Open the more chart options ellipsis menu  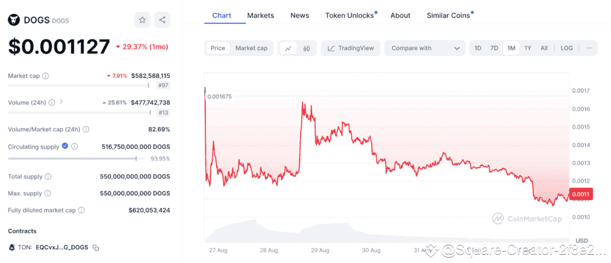click(588, 48)
